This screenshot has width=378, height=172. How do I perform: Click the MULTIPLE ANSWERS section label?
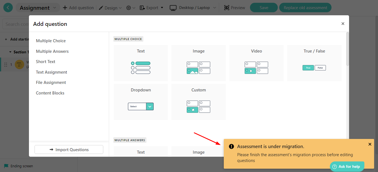coord(130,140)
